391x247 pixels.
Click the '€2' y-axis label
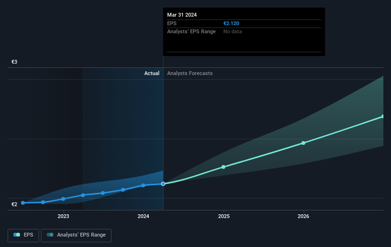(x=14, y=204)
